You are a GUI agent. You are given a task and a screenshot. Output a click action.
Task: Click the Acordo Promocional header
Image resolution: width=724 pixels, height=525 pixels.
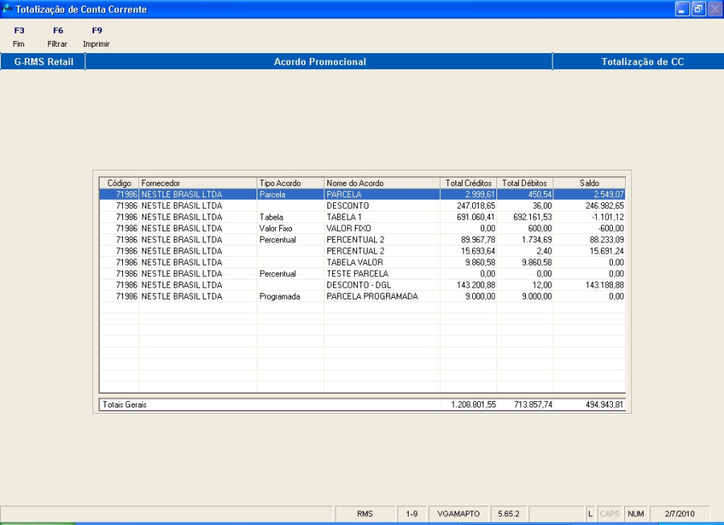click(319, 62)
